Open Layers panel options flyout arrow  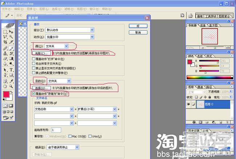[x=232, y=87]
